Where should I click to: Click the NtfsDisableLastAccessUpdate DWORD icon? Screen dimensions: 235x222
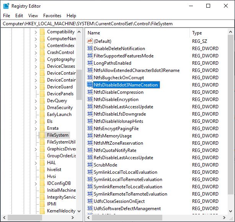tap(90, 106)
